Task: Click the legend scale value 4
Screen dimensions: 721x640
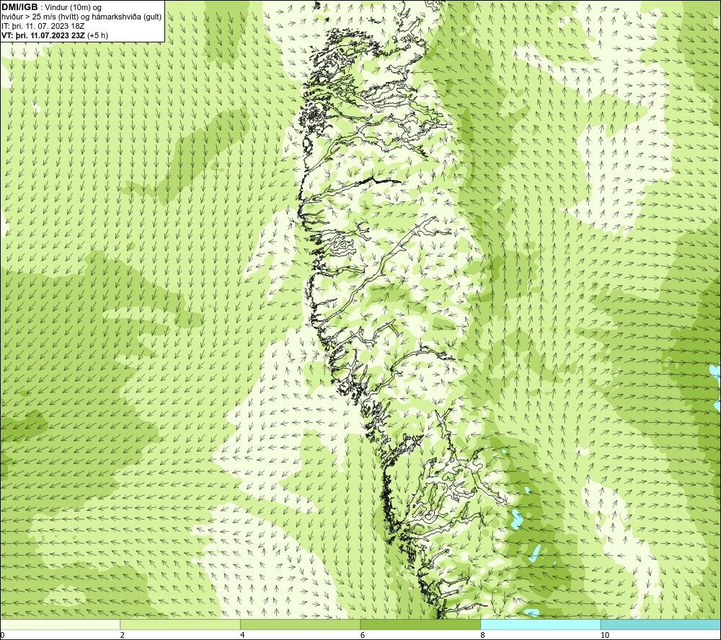Action: (x=242, y=636)
